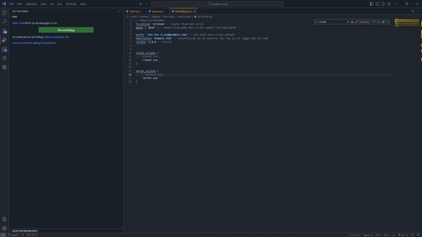This screenshot has width=422, height=237.
Task: Click the 'Open a file' link
Action: tap(18, 23)
